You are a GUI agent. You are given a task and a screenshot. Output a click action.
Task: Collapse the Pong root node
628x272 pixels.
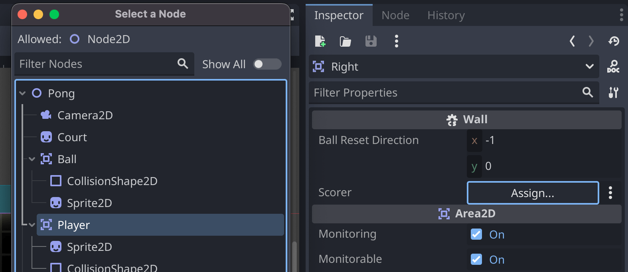23,93
